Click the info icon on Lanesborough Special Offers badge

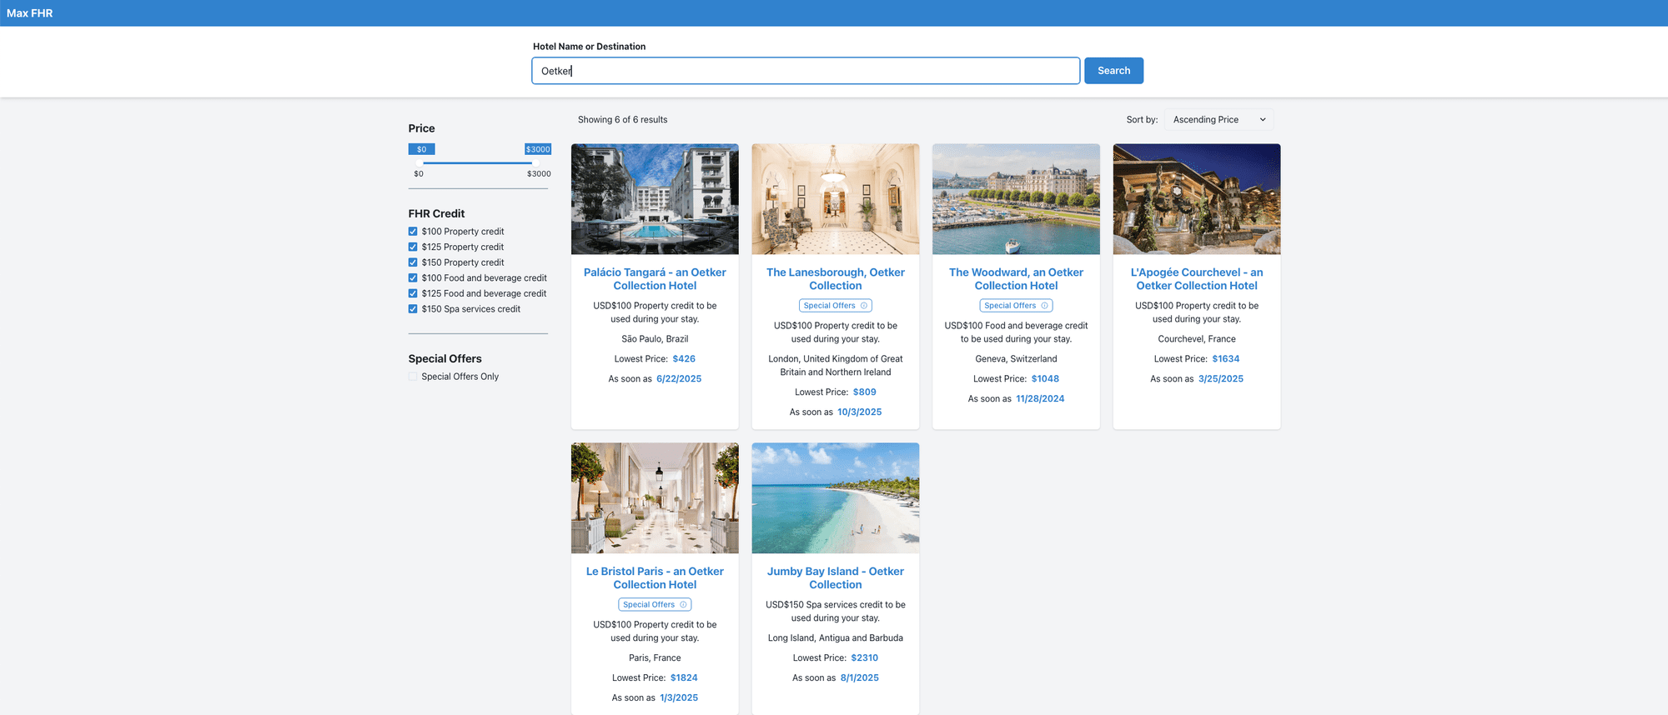864,306
